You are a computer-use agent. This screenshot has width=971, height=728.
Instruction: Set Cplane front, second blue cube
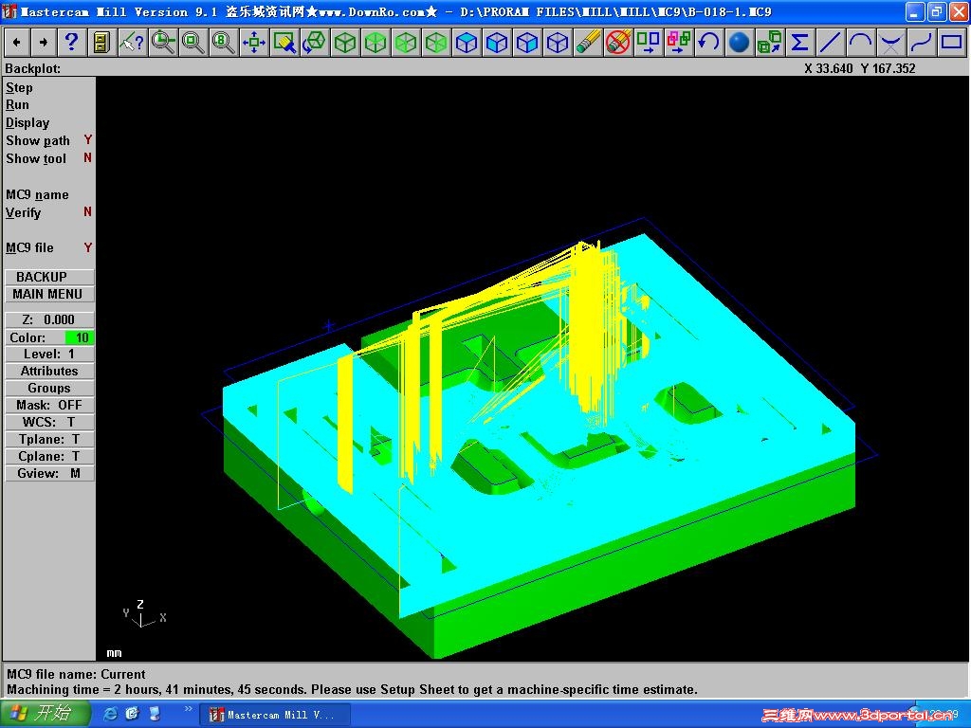[497, 43]
